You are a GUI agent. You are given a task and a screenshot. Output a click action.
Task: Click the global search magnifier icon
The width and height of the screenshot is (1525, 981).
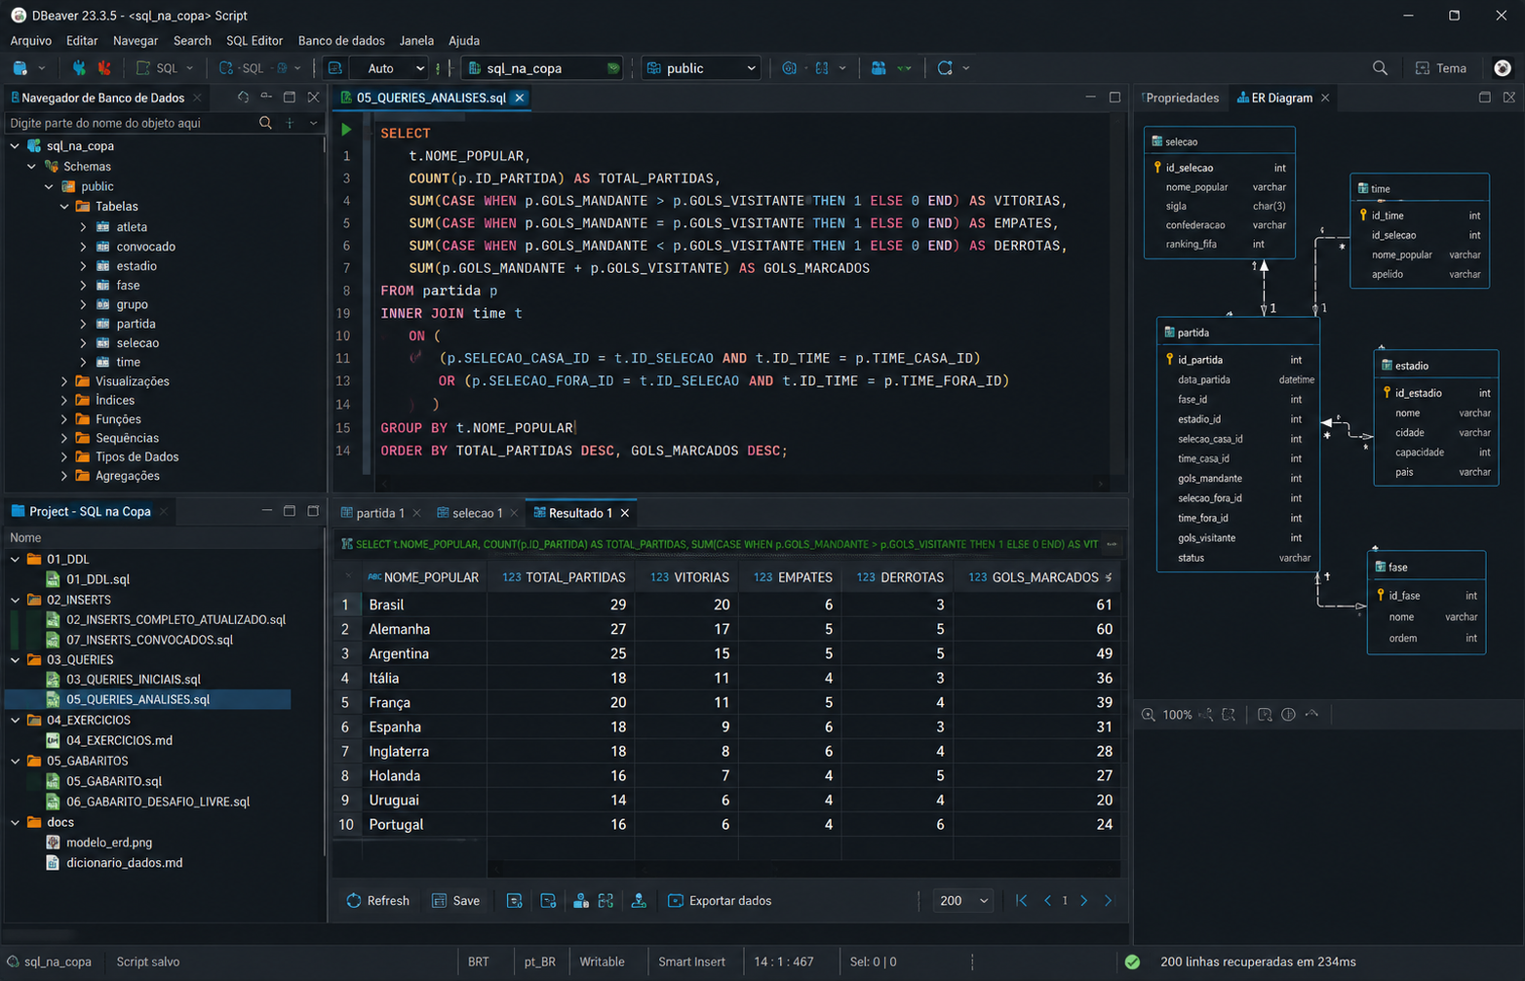(1380, 68)
